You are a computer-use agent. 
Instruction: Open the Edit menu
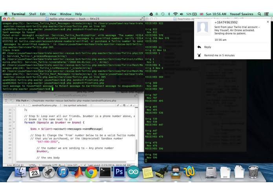pos(43,14)
